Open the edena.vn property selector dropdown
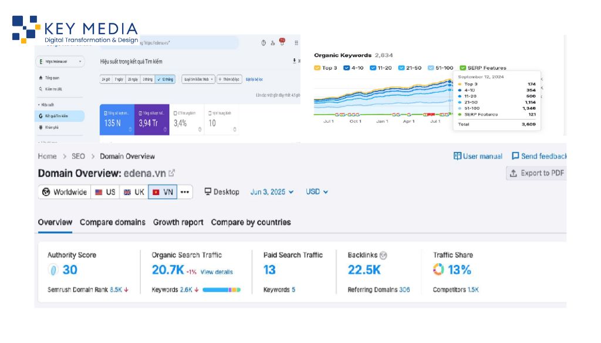Viewport: 601px width, 343px height. tap(60, 62)
